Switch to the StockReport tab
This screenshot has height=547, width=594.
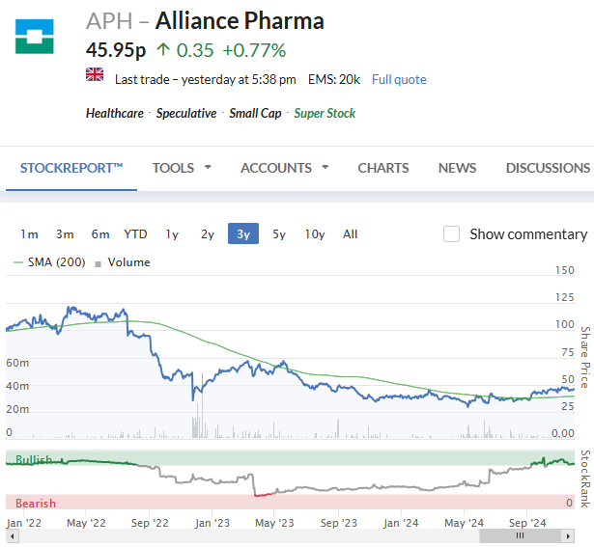tap(71, 168)
